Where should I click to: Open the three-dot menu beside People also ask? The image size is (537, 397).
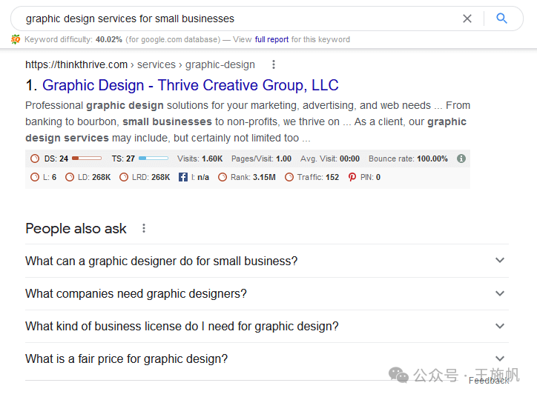coord(144,228)
